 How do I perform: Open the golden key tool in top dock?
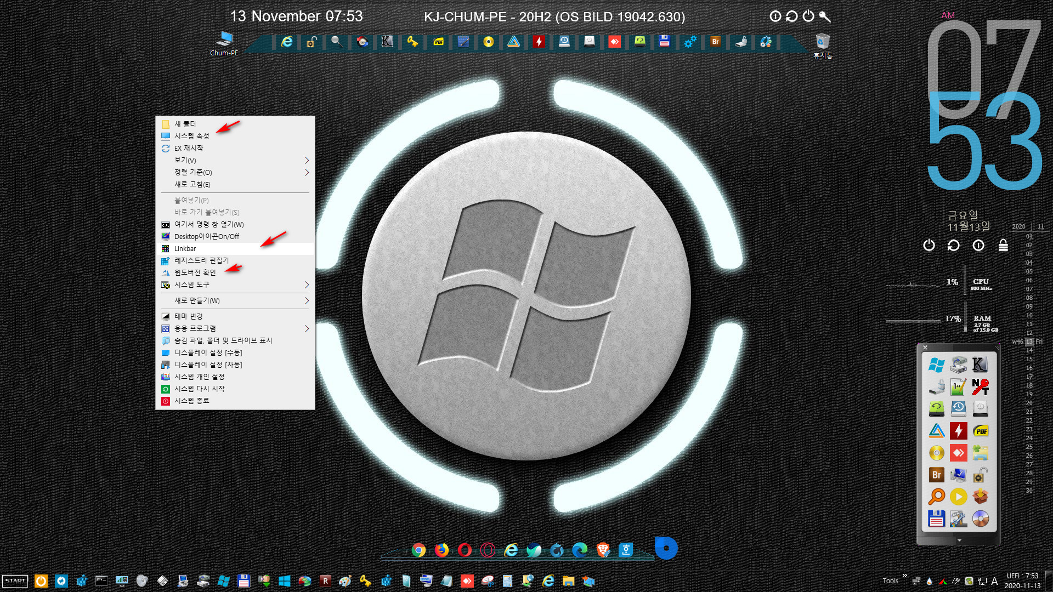412,42
